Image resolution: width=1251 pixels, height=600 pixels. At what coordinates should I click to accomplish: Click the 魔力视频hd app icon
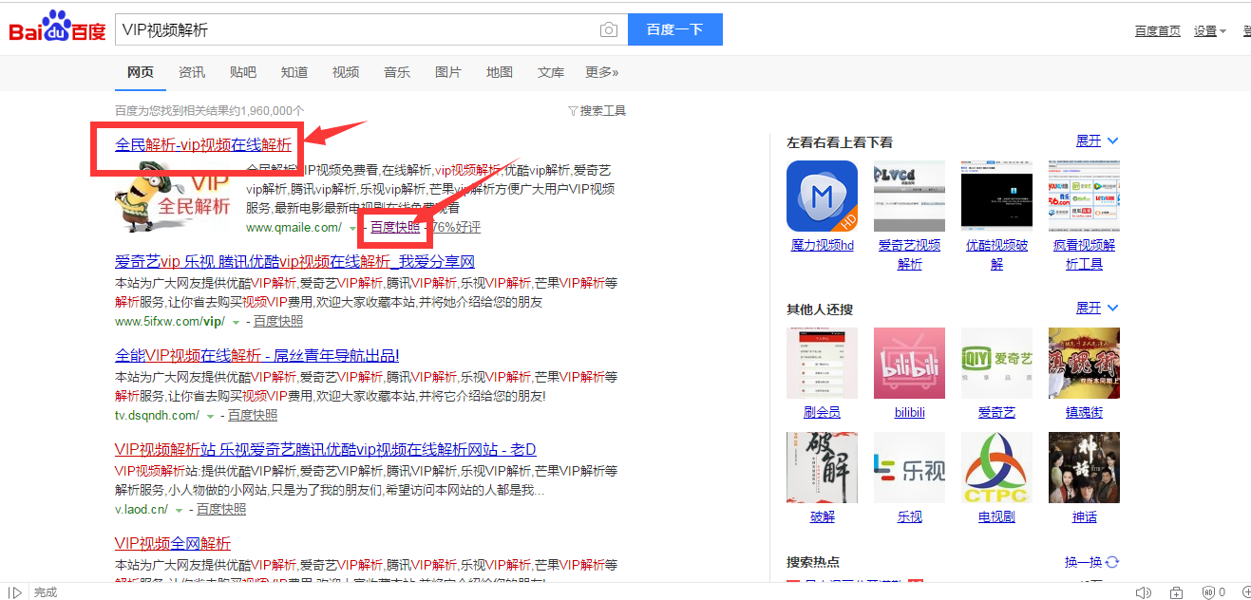822,197
